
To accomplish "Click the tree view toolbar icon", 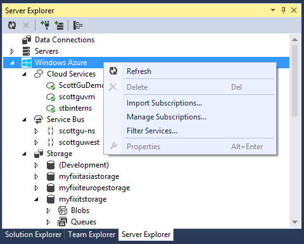I will [x=78, y=25].
